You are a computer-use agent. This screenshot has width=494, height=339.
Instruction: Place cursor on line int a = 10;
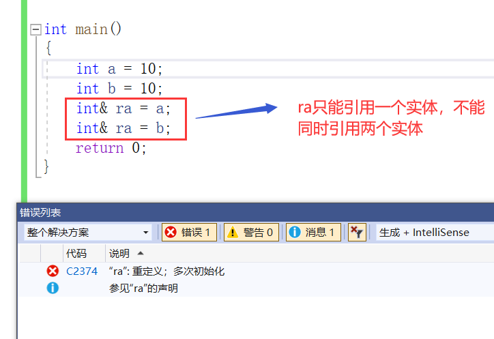pos(119,69)
